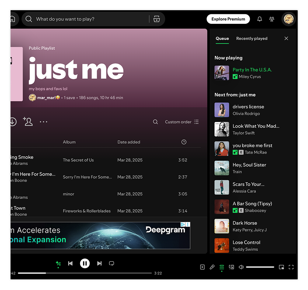Search within the playlist with the magnifier icon
The width and height of the screenshot is (308, 290).
pos(156,122)
